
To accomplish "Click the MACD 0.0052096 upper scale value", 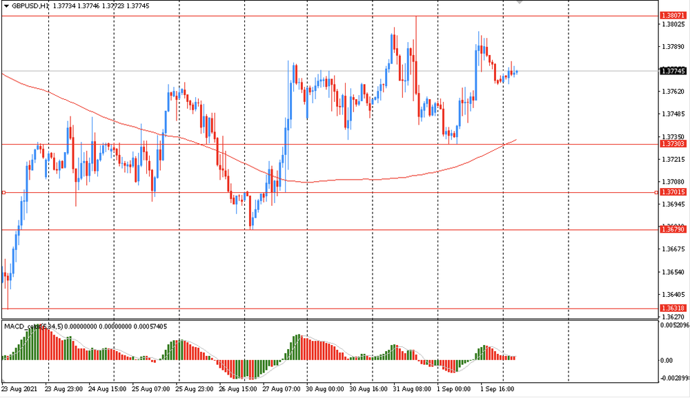I will point(675,325).
